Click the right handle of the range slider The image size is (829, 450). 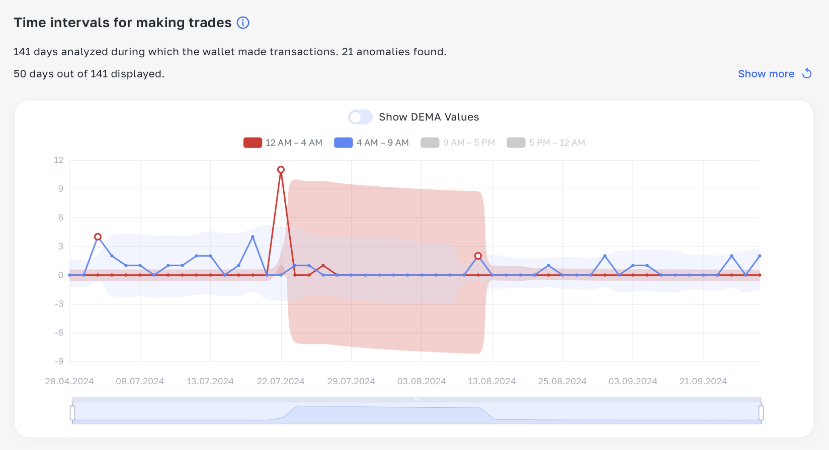pos(761,413)
